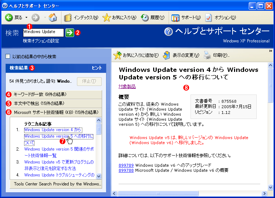
Task: Click horizontal scroll right arrow
Action: (264, 193)
